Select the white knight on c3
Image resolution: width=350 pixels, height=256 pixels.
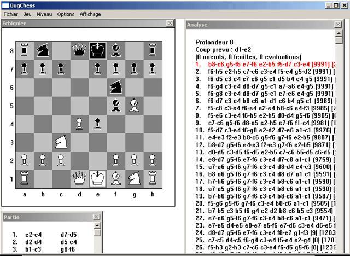61,142
